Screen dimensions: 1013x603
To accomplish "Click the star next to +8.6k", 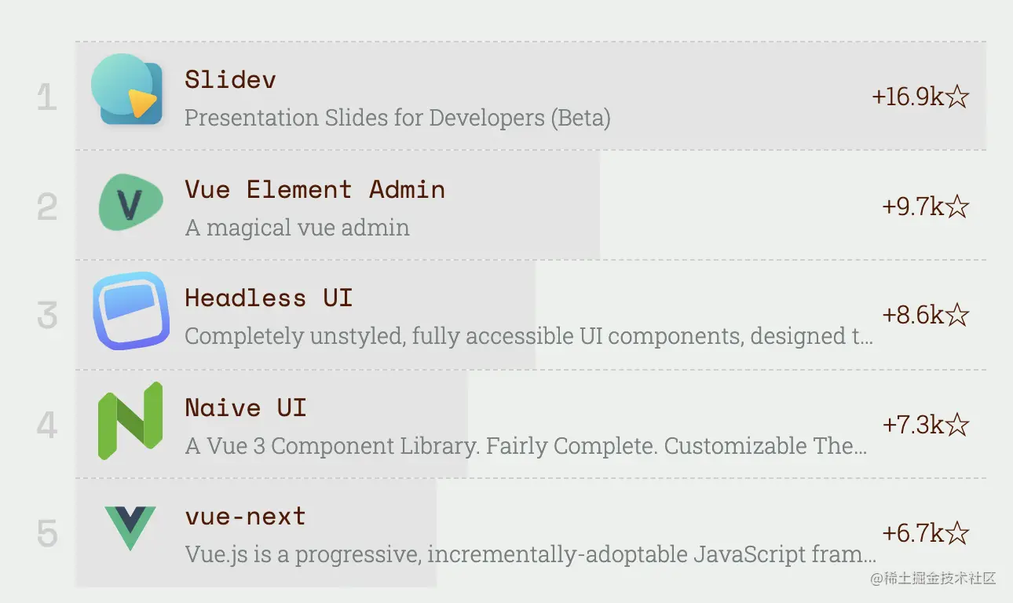I will (957, 315).
